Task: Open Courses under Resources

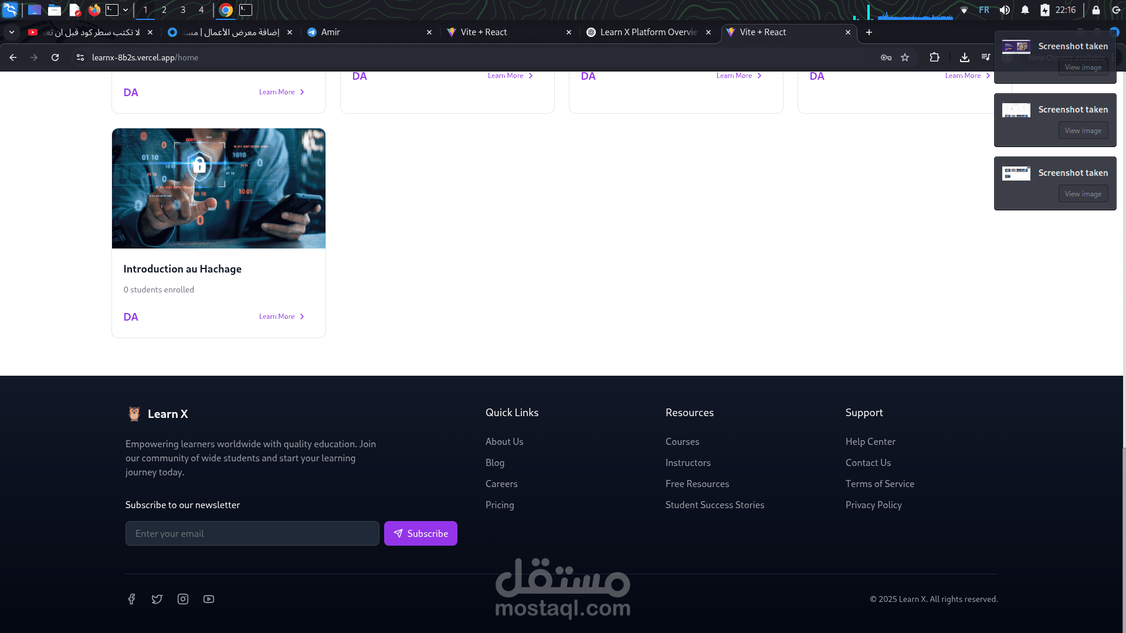Action: [x=682, y=441]
